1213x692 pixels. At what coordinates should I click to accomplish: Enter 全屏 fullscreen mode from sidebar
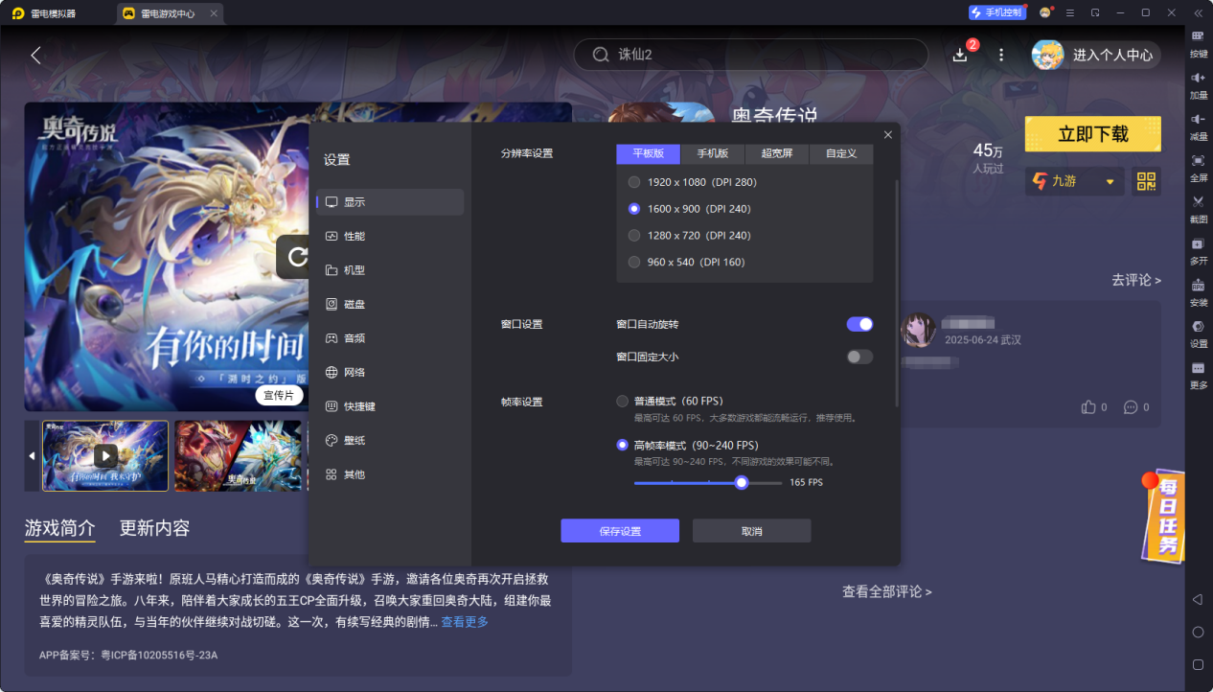tap(1198, 166)
